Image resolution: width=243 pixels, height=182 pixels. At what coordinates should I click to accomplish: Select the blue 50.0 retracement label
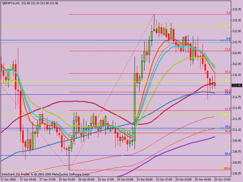228,154
